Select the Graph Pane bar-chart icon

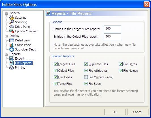(12, 45)
